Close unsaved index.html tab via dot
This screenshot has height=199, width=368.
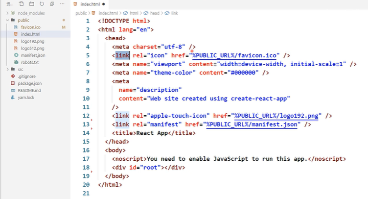click(104, 4)
